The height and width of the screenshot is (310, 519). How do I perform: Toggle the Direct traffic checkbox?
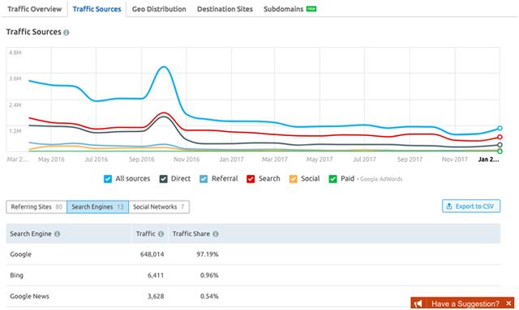164,179
